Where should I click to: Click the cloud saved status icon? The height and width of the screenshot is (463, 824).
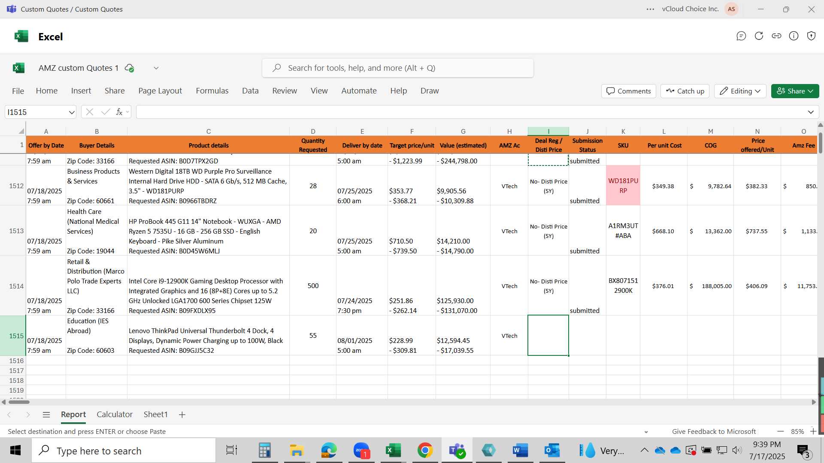click(129, 68)
